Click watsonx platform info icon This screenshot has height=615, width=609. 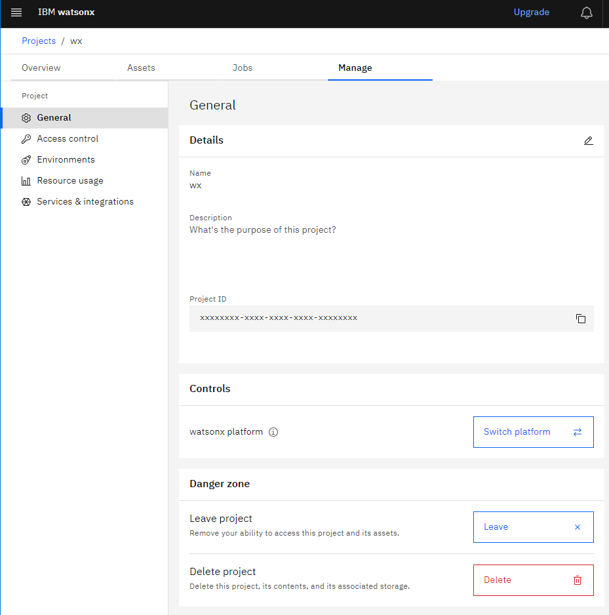click(273, 432)
